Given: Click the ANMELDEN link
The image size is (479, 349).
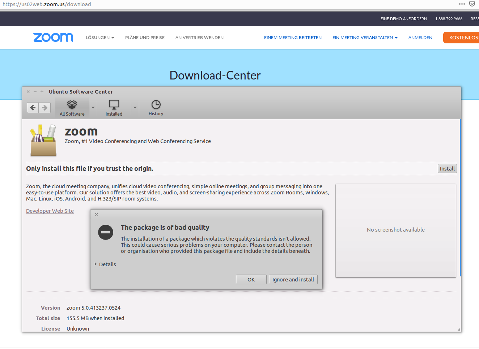Looking at the screenshot, I should coord(420,37).
